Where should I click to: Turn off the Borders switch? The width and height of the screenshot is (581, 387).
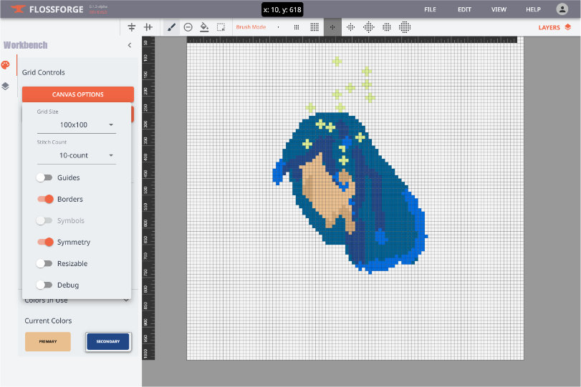point(45,199)
